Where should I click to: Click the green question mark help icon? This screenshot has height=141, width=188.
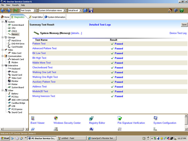pyautogui.click(x=182, y=10)
